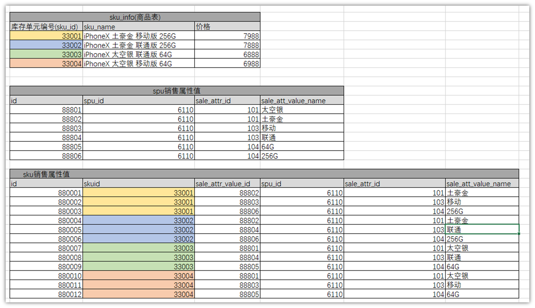The width and height of the screenshot is (535, 308).
Task: Click sale_att_value_name header in sku销售属性值 table
Action: 482,183
